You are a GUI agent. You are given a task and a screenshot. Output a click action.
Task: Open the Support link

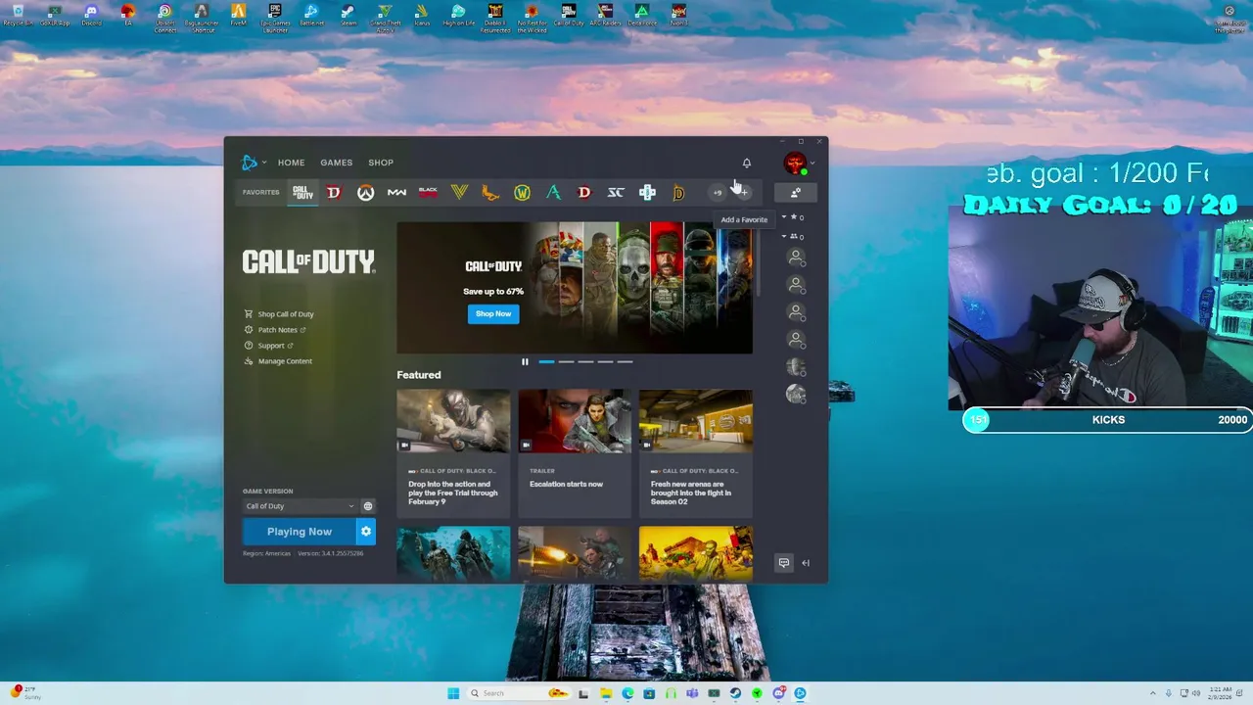click(269, 346)
